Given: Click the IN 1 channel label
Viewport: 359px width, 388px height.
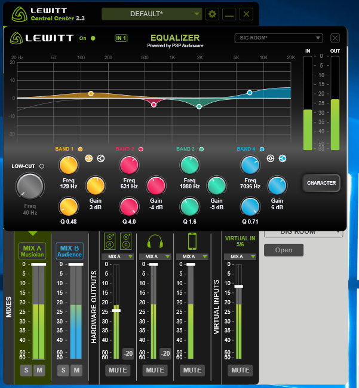Looking at the screenshot, I should click(x=121, y=38).
